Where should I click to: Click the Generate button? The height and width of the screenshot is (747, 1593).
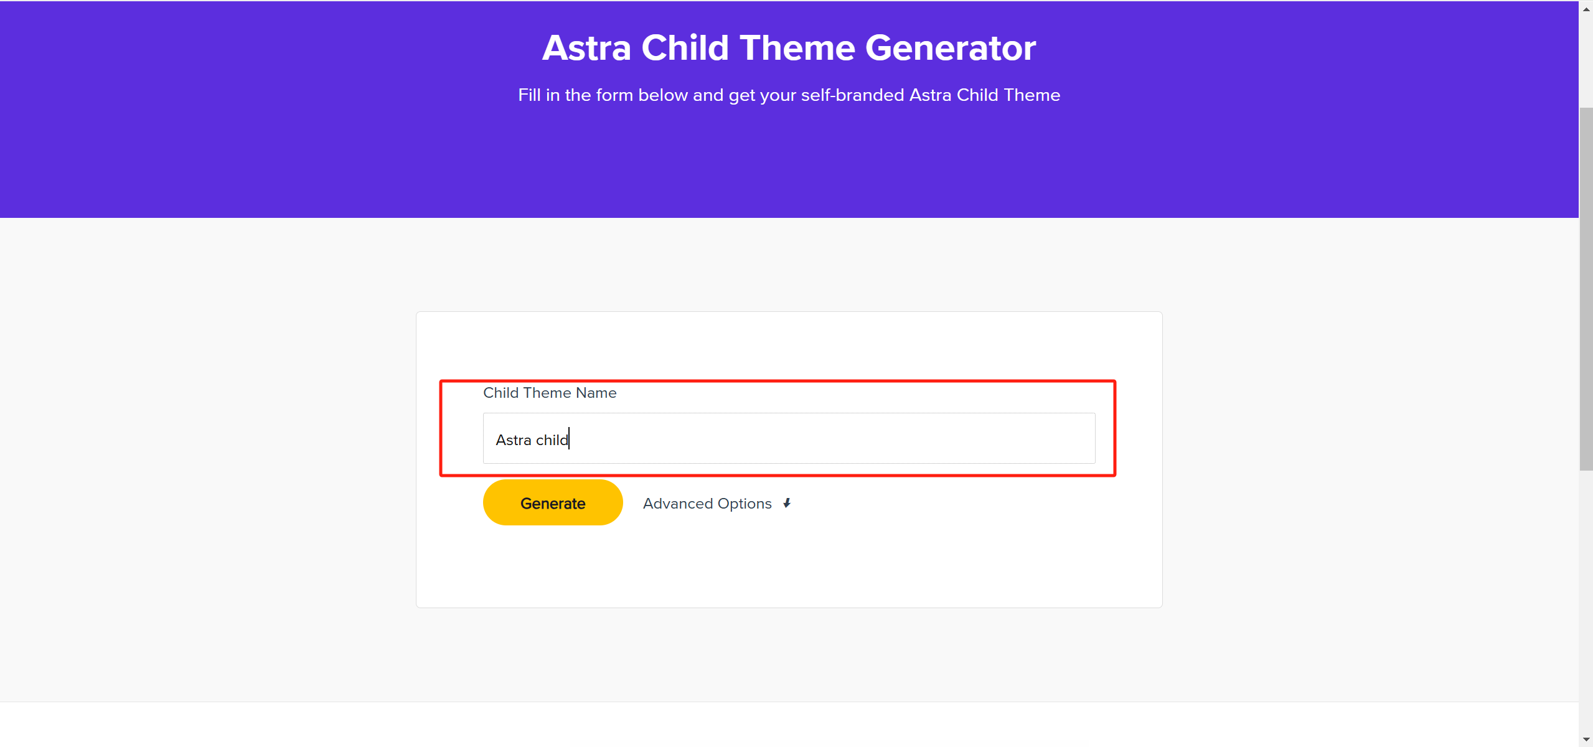pyautogui.click(x=553, y=502)
